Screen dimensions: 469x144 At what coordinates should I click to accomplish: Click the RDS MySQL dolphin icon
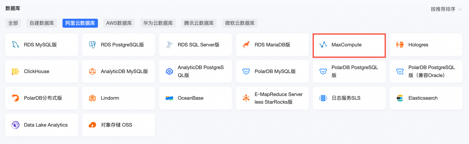click(x=16, y=45)
